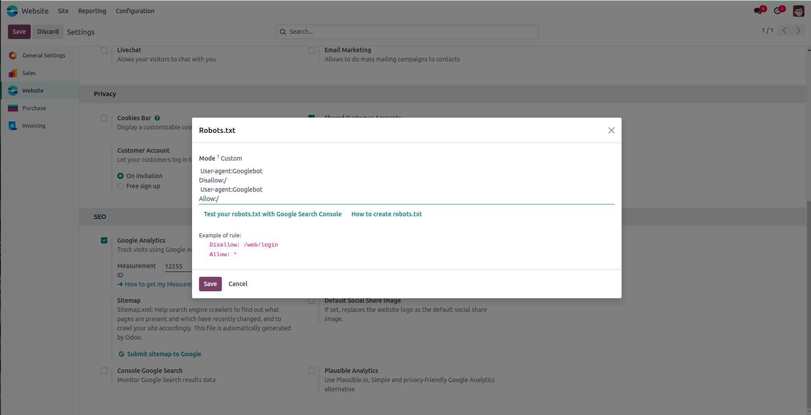Go to previous record arrow
This screenshot has width=811, height=415.
784,31
